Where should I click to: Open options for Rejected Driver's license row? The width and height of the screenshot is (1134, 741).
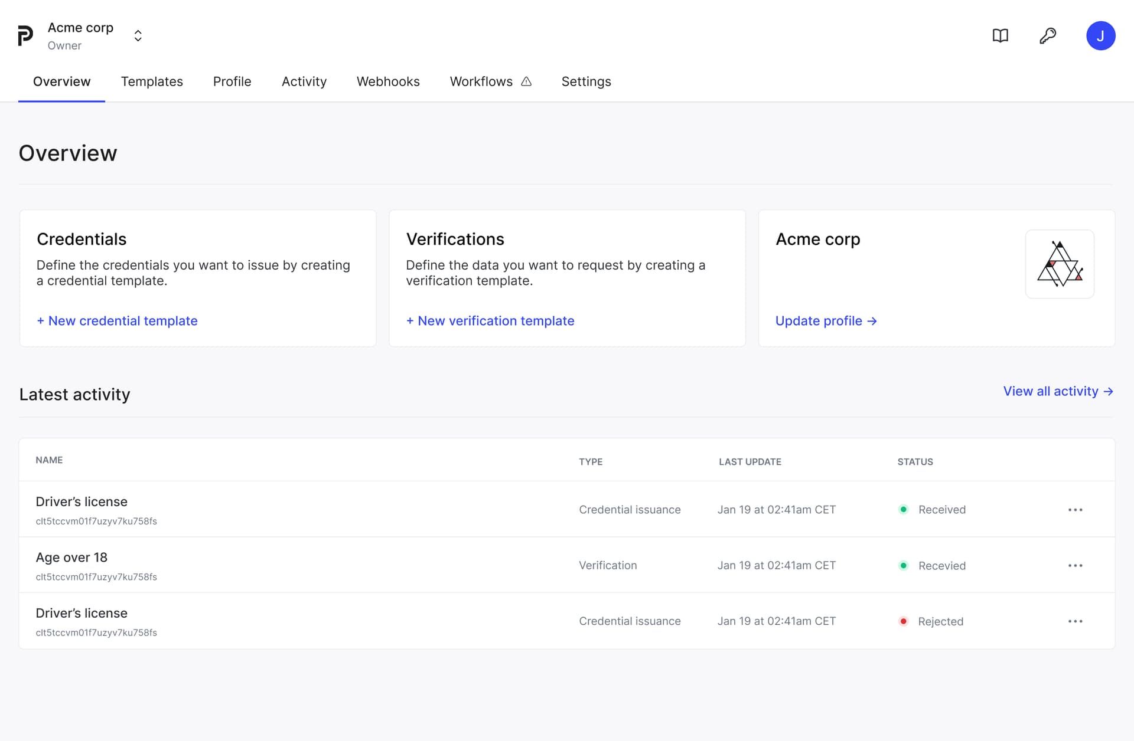coord(1075,621)
